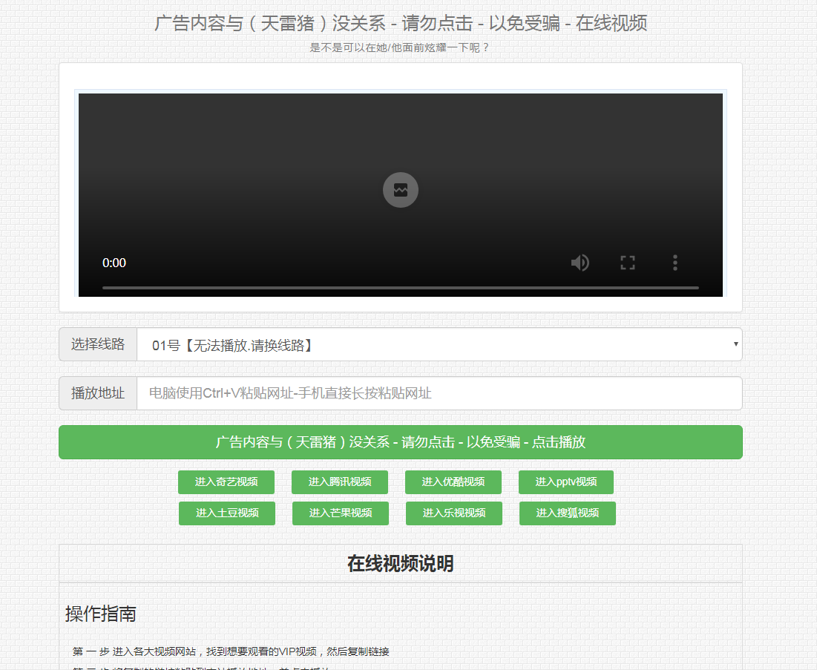
Task: Click the page title mentioning 天雷猪 at top
Action: click(400, 24)
